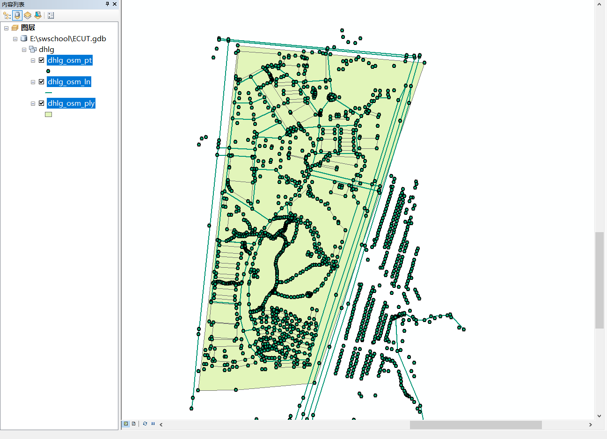Select the dhlg_osm_ln layer name
607x439 pixels.
[68, 81]
